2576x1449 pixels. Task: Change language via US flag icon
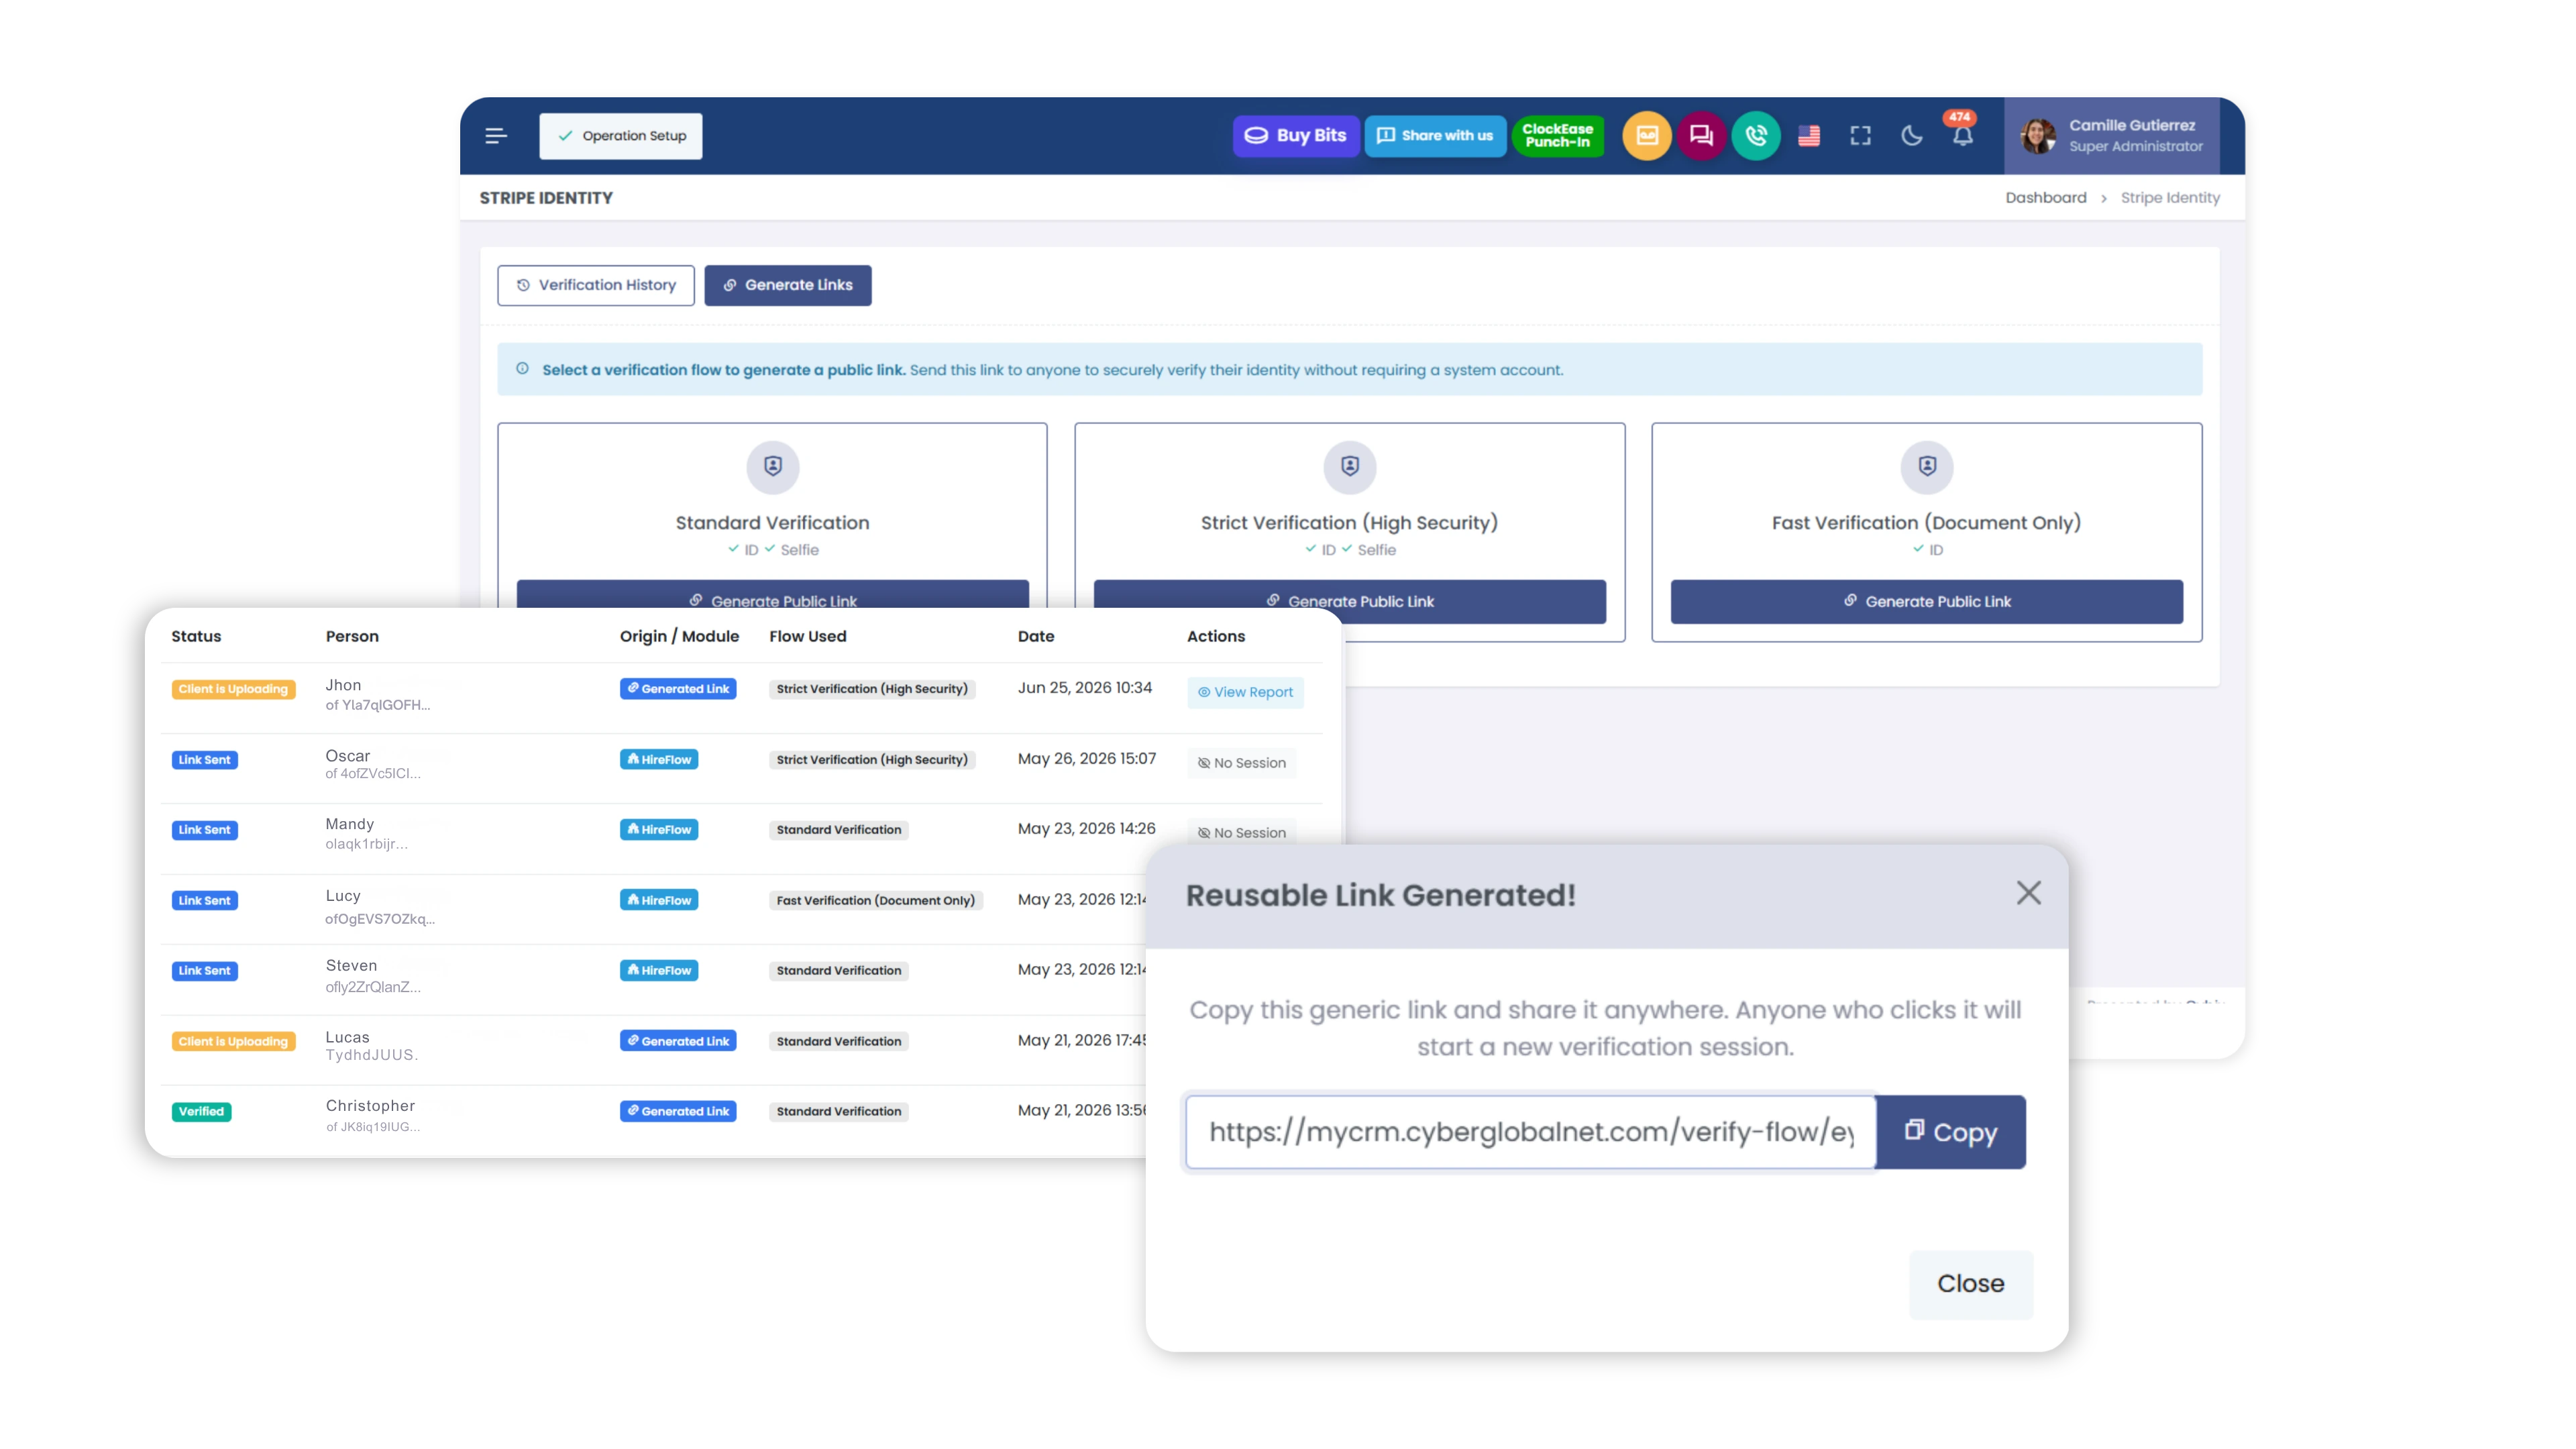pyautogui.click(x=1809, y=136)
